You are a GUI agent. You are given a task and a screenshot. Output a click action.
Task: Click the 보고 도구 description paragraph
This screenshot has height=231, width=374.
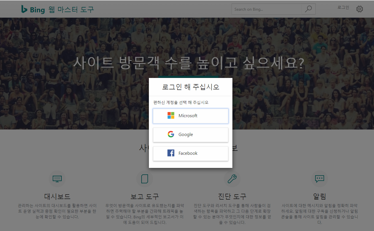pyautogui.click(x=145, y=214)
